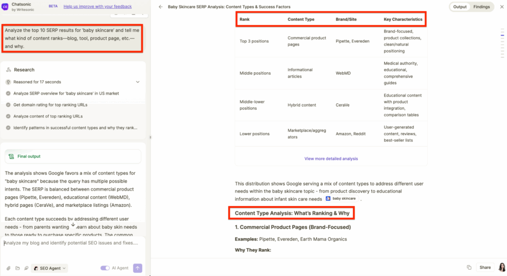The width and height of the screenshot is (507, 276).
Task: Click the user prompt message bubble
Action: [72, 38]
